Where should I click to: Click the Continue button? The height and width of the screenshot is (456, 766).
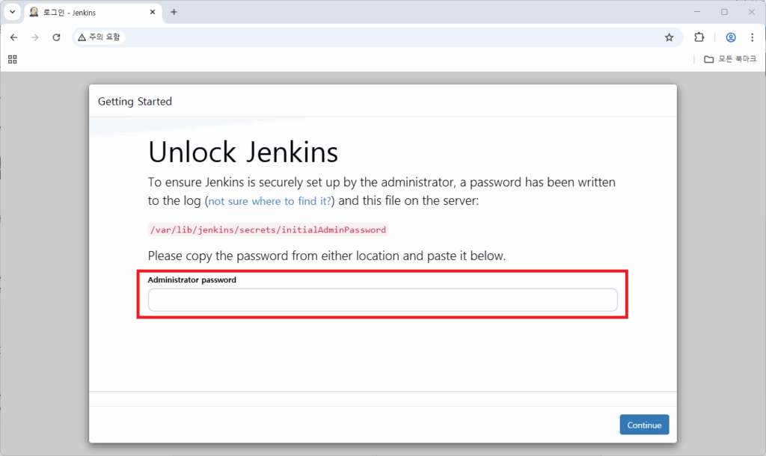click(644, 425)
